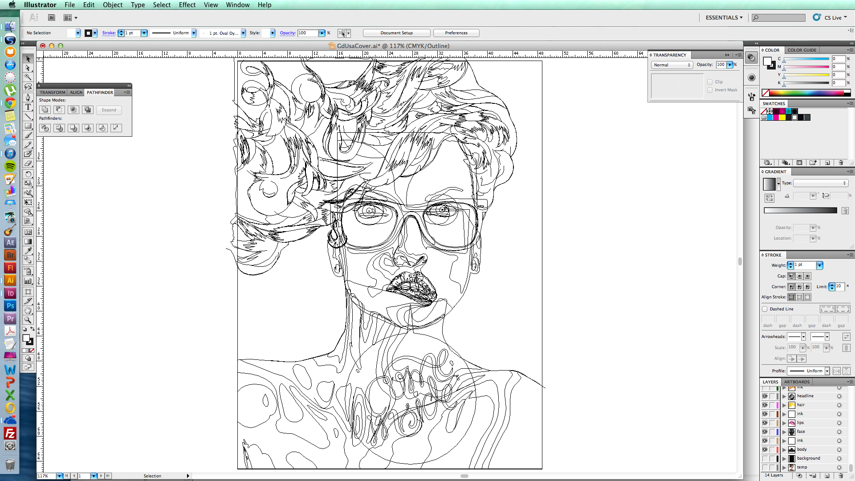Viewport: 855px width, 481px height.
Task: Select the Paintbrush tool
Action: [28, 135]
